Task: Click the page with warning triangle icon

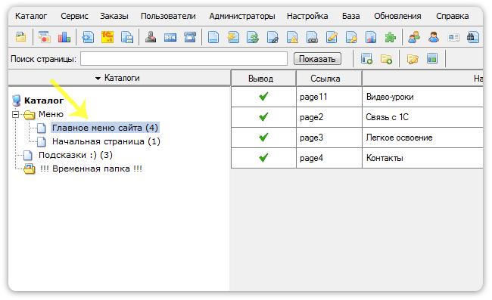Action: (292, 37)
